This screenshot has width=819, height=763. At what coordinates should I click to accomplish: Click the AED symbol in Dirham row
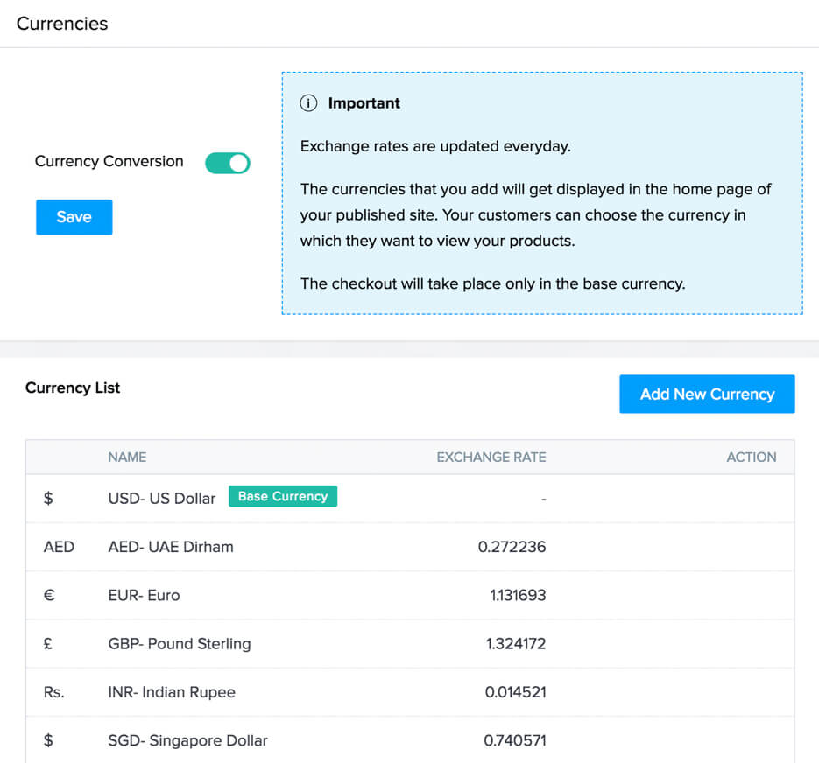pyautogui.click(x=59, y=547)
